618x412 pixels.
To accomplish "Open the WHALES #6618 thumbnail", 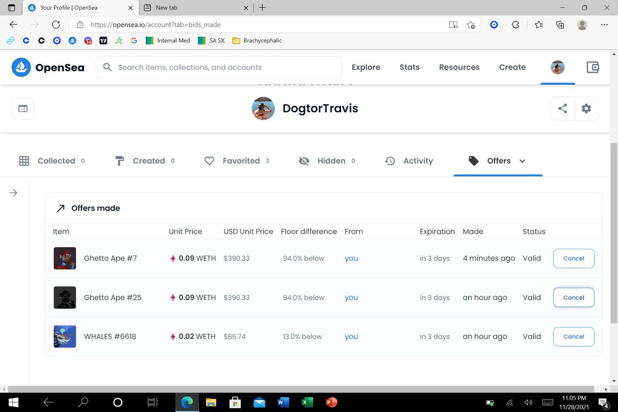I will pyautogui.click(x=65, y=336).
